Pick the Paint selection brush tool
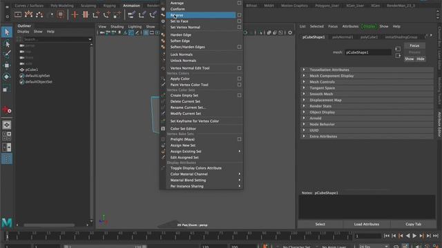 pyautogui.click(x=7, y=54)
